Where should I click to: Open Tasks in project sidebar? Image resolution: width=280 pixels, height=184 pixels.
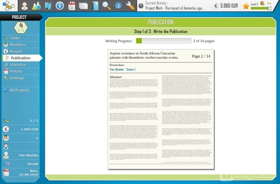[x=21, y=38]
